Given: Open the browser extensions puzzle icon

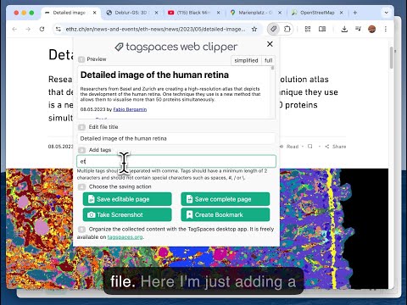Looking at the screenshot, I should 287,29.
